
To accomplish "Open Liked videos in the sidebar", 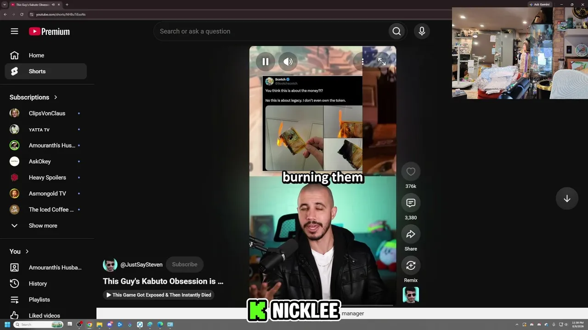I will (x=46, y=316).
